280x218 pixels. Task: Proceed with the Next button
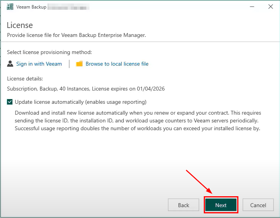[221, 205]
